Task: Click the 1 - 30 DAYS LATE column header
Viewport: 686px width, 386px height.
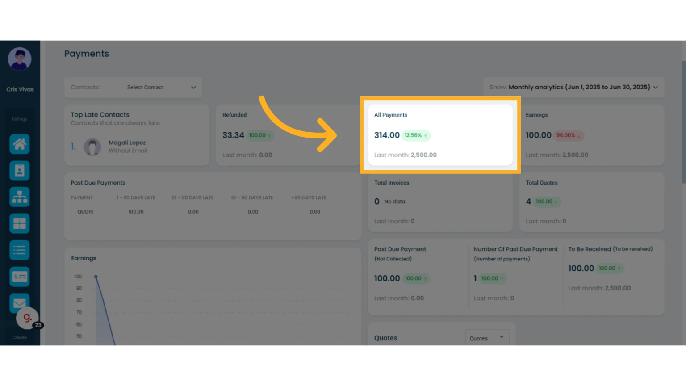Action: click(x=136, y=197)
